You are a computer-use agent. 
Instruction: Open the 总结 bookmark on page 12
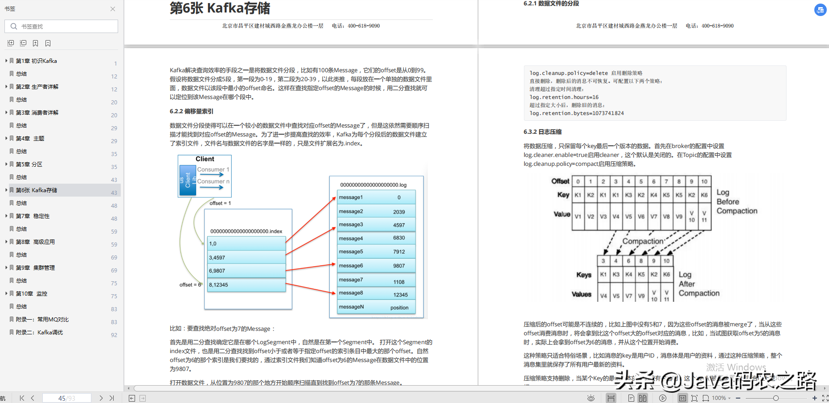tap(21, 74)
